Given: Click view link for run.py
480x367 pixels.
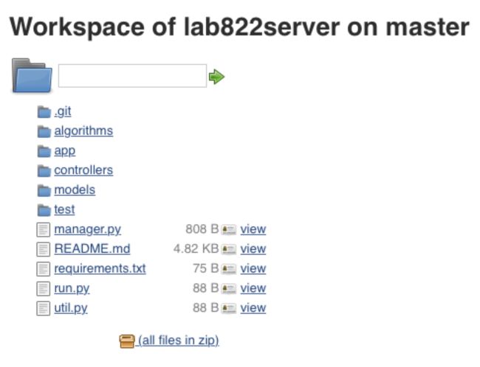Looking at the screenshot, I should 253,288.
